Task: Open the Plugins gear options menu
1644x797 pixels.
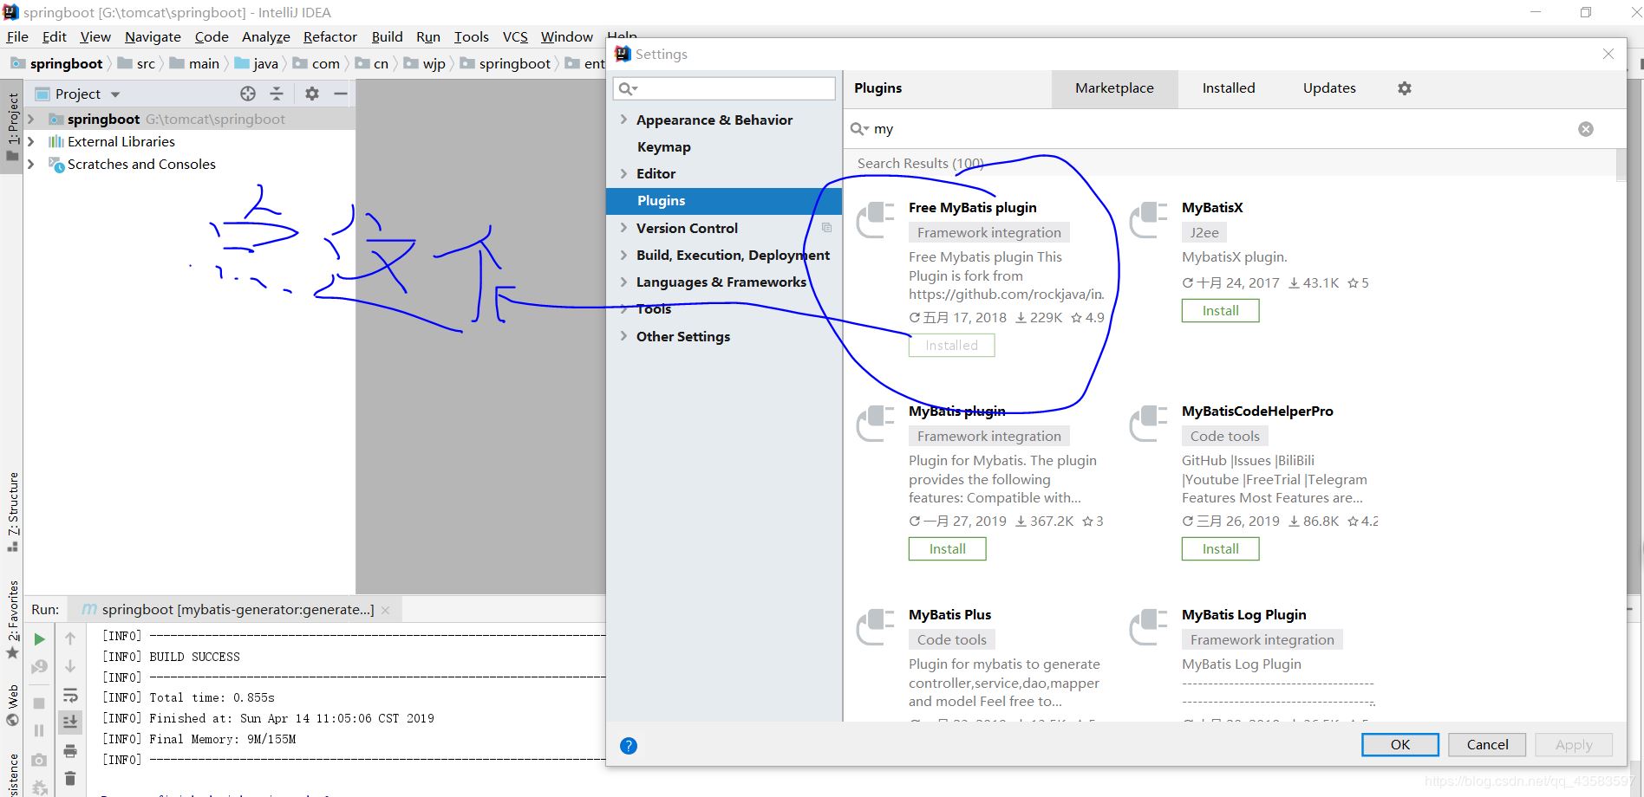Action: coord(1405,88)
